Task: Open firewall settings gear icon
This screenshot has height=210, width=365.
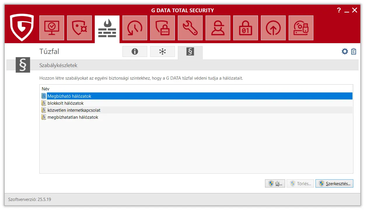Action: [345, 52]
